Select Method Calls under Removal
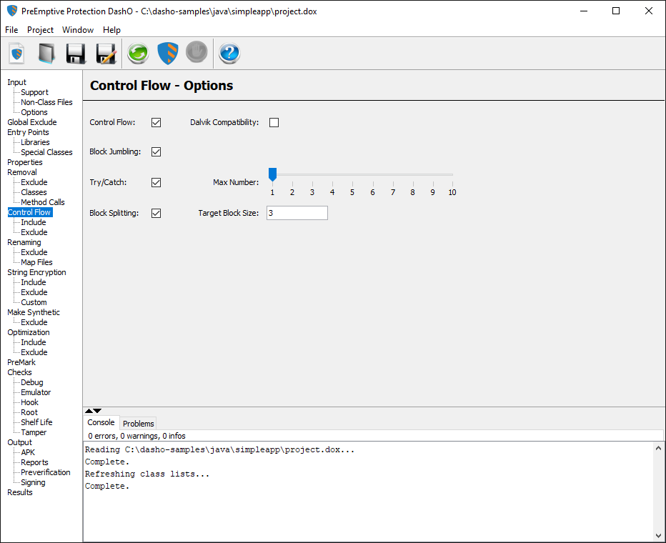This screenshot has height=543, width=666. 43,202
